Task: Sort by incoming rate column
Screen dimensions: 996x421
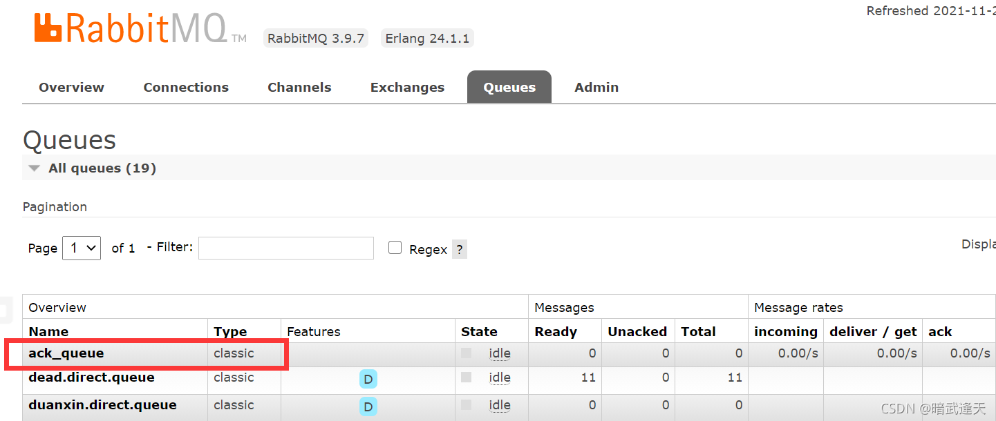Action: (786, 332)
